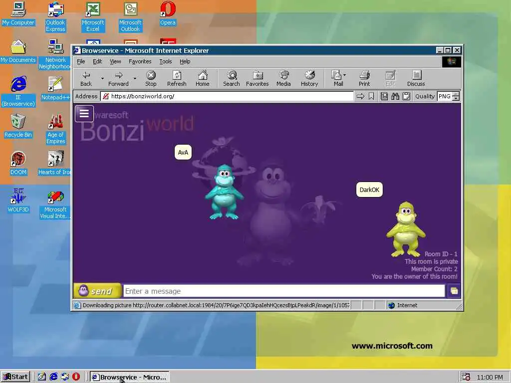Select the Network Neighborhood desktop icon

coord(55,54)
